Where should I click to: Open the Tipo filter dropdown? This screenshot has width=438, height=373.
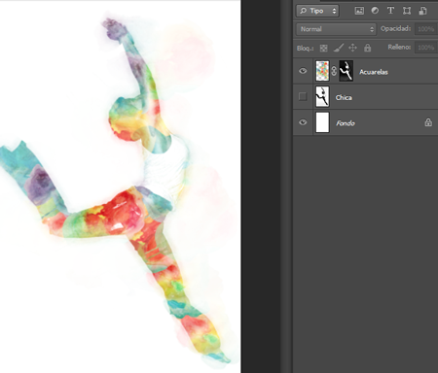317,11
